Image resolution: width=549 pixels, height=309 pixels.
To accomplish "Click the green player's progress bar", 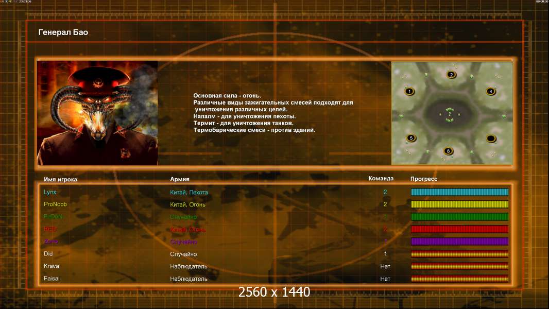I will (459, 217).
